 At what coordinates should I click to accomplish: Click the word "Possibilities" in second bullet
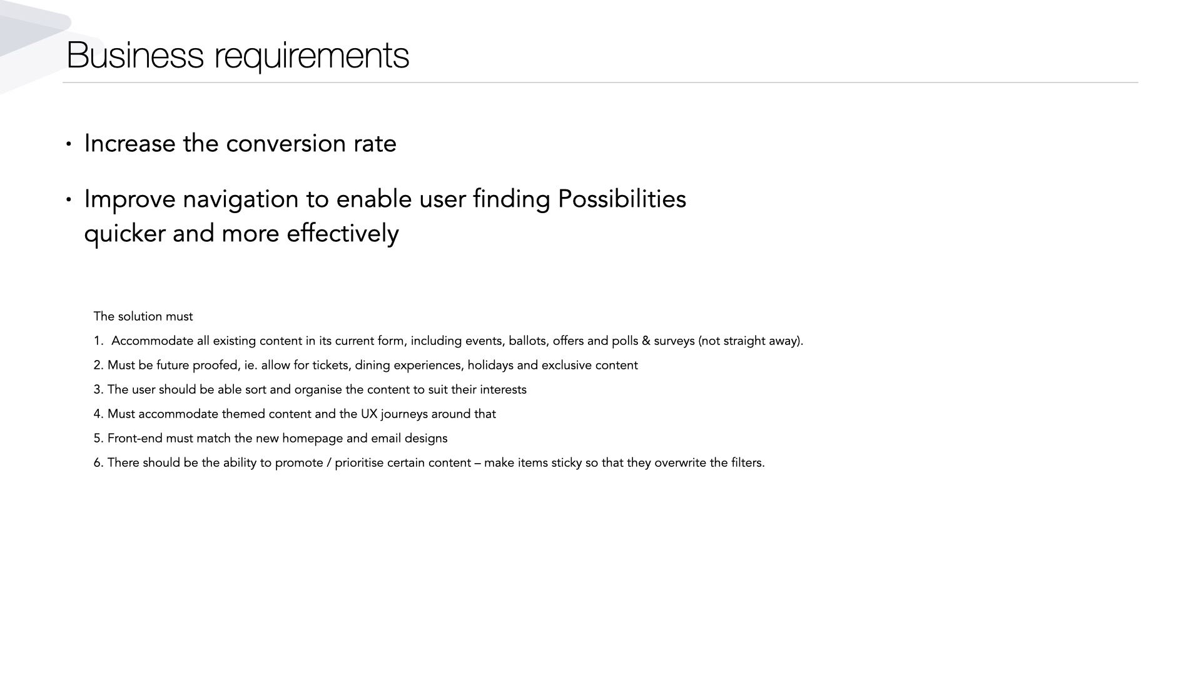click(x=622, y=199)
